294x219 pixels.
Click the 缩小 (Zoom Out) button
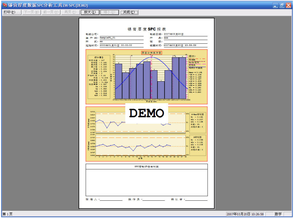(x=109, y=12)
